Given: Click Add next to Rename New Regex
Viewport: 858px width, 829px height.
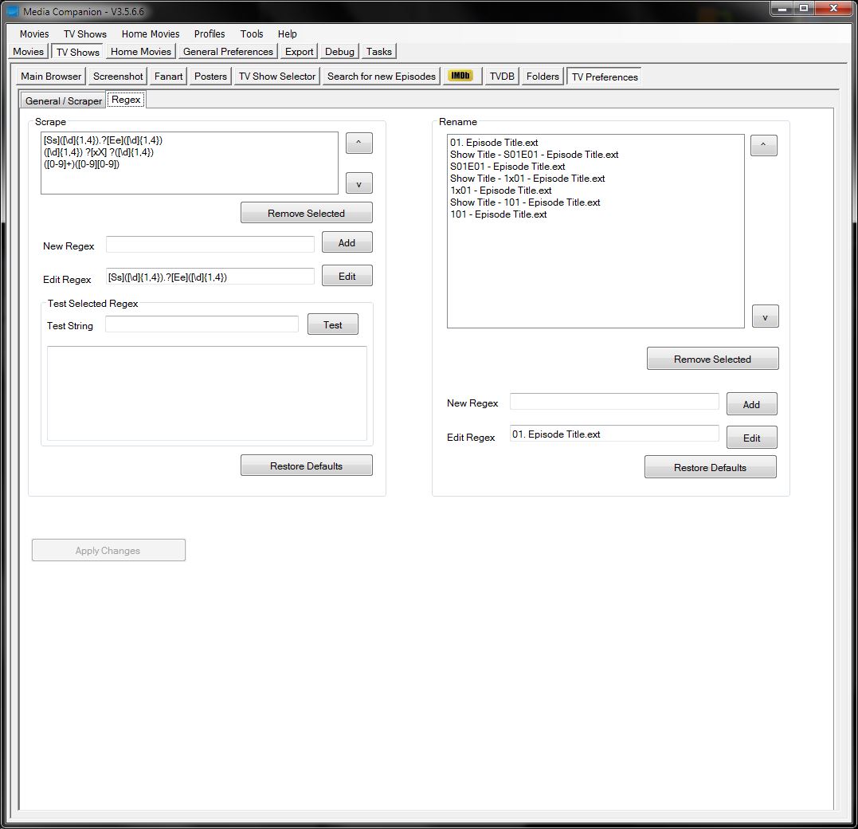Looking at the screenshot, I should (751, 404).
